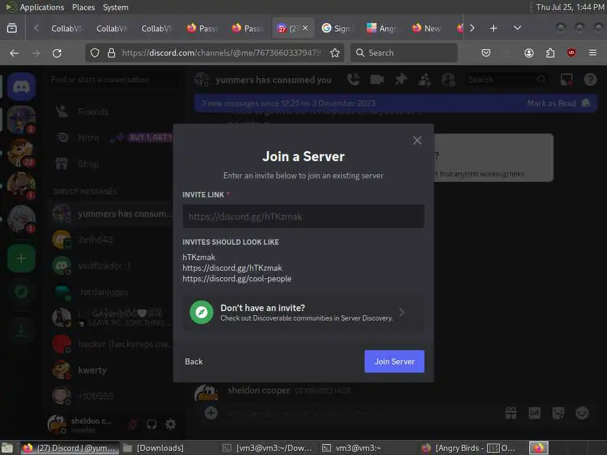Open the gift icon in message bar
Screen dimensions: 607x455
tap(510, 413)
